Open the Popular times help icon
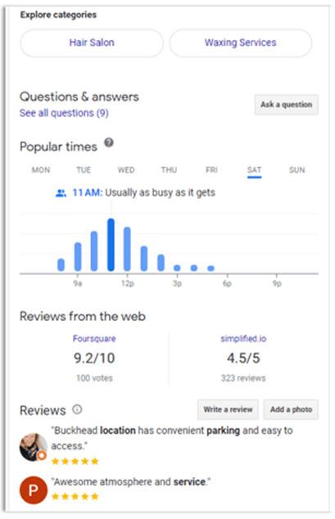The height and width of the screenshot is (519, 335). 109,142
